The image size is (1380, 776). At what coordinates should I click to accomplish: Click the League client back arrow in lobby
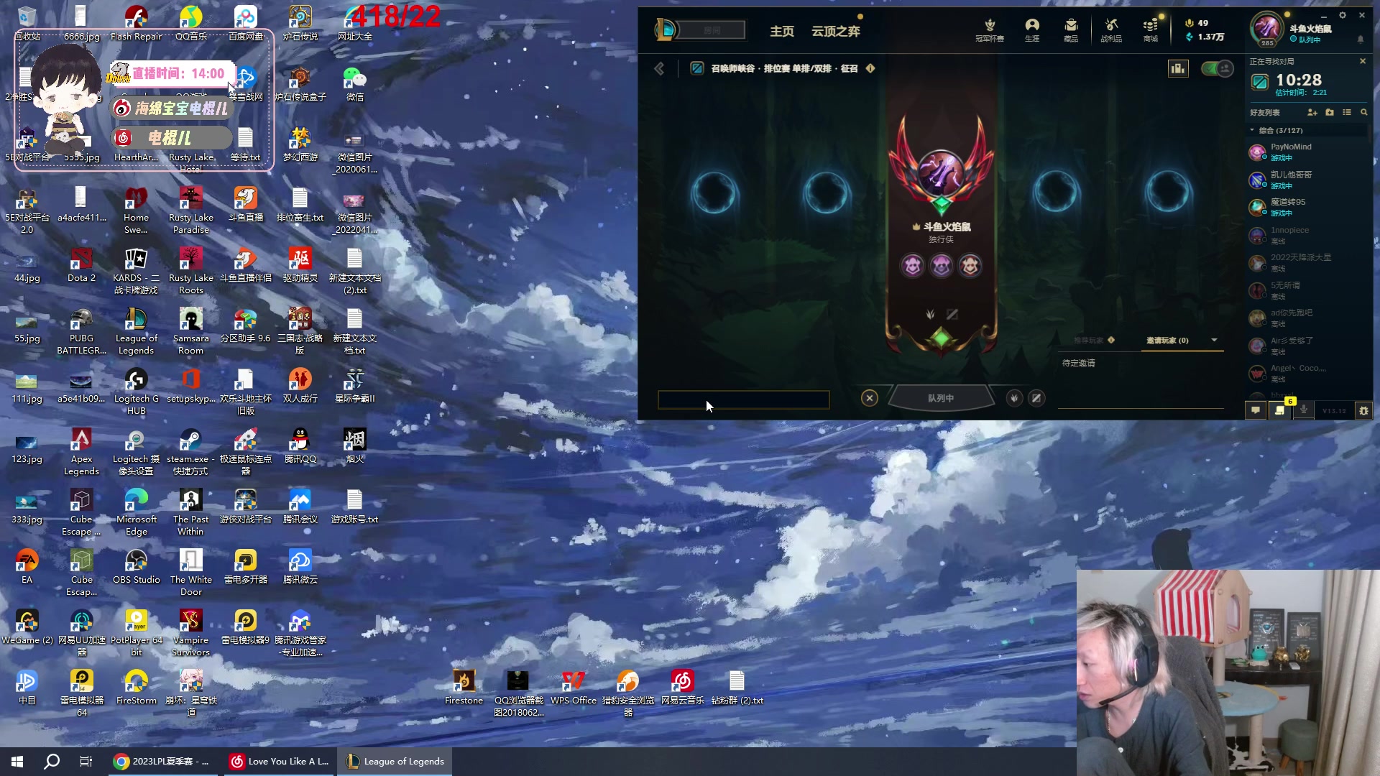(x=659, y=69)
